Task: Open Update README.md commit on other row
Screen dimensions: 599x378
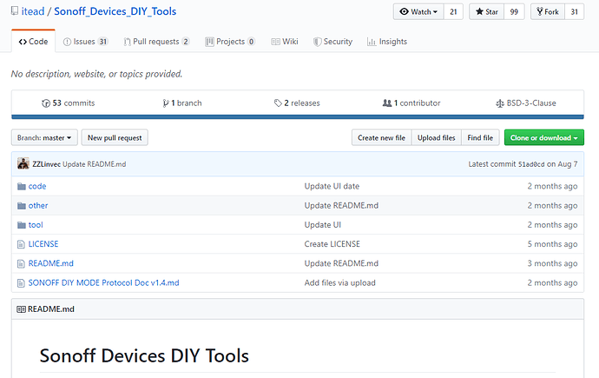Action: pyautogui.click(x=341, y=206)
